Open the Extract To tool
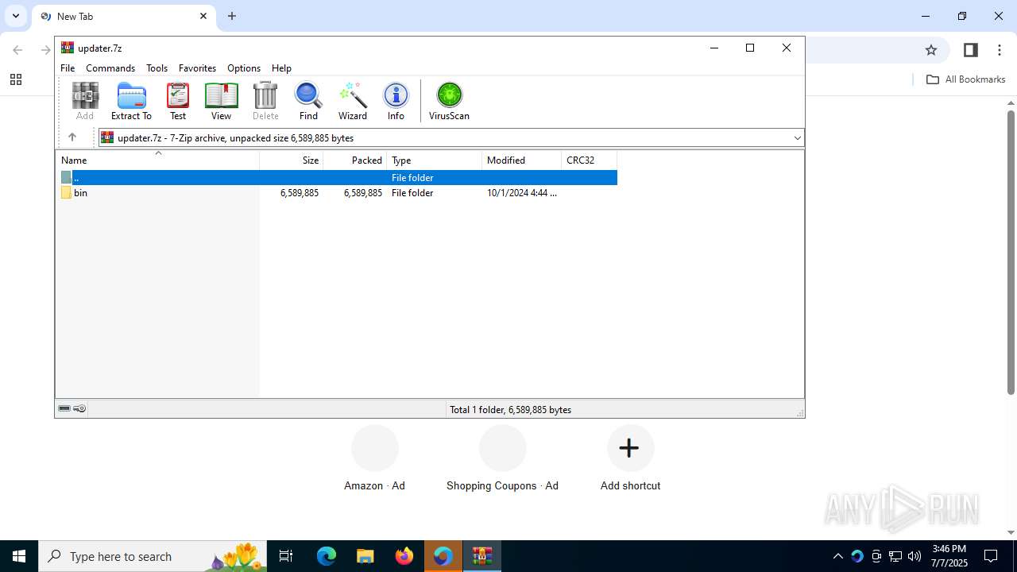 [x=131, y=102]
